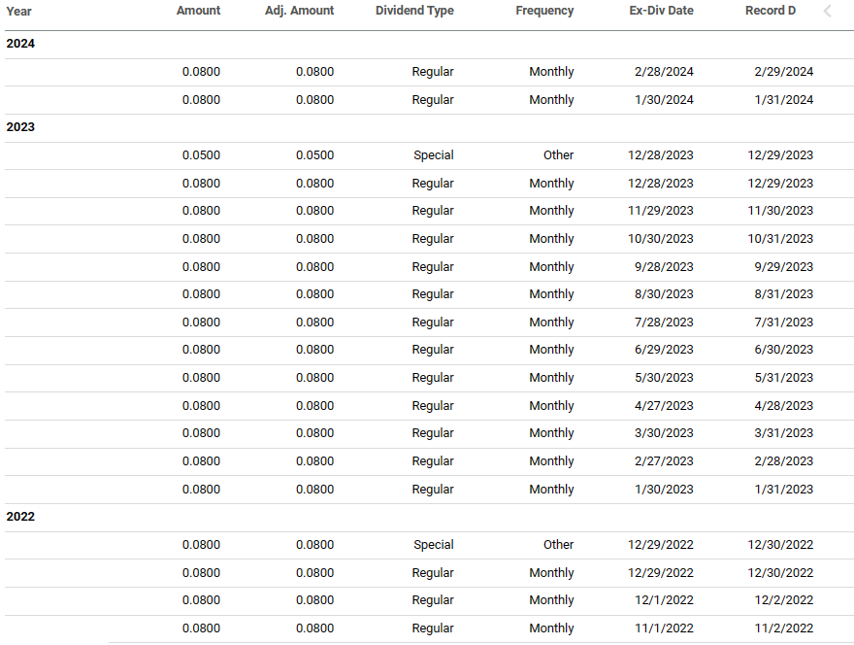Image resolution: width=854 pixels, height=645 pixels.
Task: Click Other frequency in the 12/28/2023 row
Action: click(558, 154)
